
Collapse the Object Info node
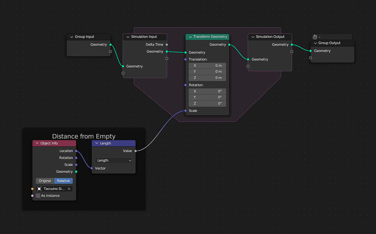(37, 143)
